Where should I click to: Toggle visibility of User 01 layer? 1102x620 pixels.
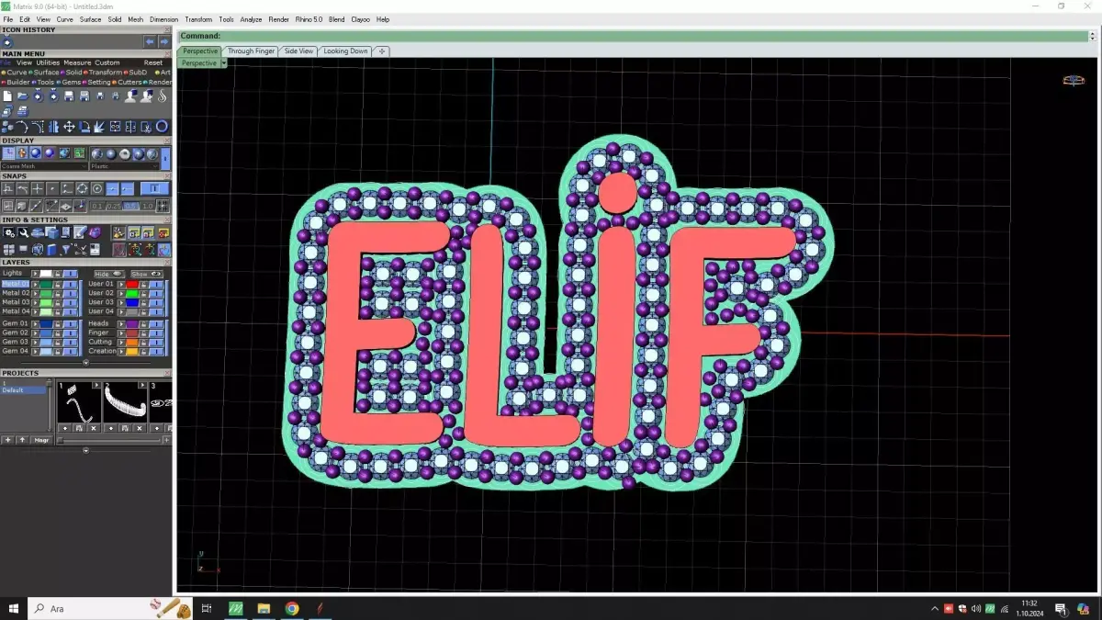[x=156, y=285]
